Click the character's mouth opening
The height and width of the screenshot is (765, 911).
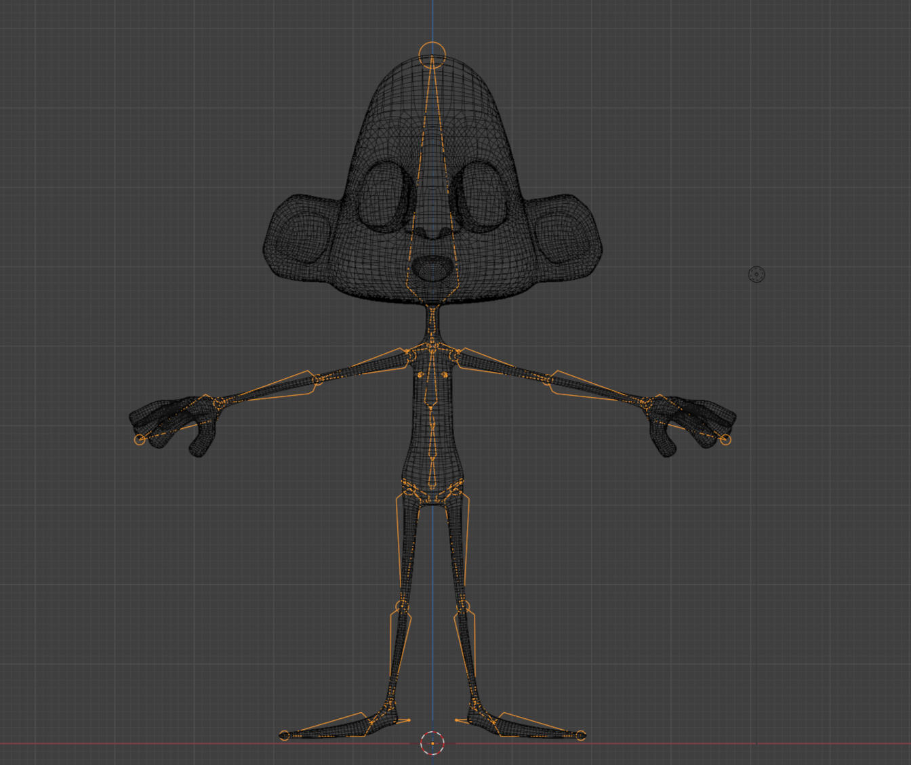tap(432, 269)
